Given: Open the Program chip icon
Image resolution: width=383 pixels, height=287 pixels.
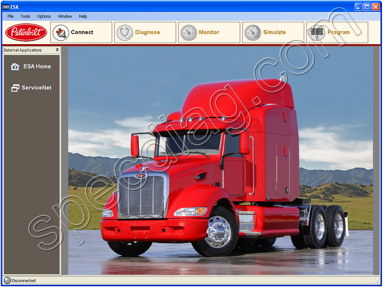Looking at the screenshot, I should [317, 32].
